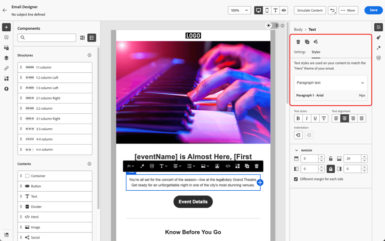Viewport: 385px width, 241px height.
Task: Delete the text component in right panel
Action: 298,42
